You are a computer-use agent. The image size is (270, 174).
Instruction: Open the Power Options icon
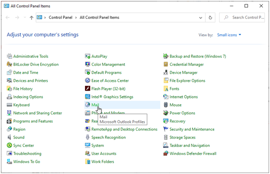coord(166,113)
